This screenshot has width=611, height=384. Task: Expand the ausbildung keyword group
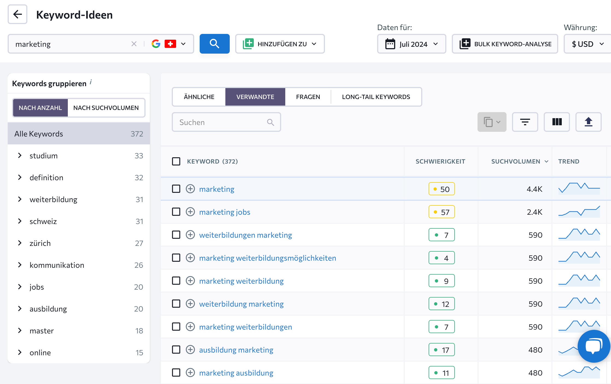(20, 309)
